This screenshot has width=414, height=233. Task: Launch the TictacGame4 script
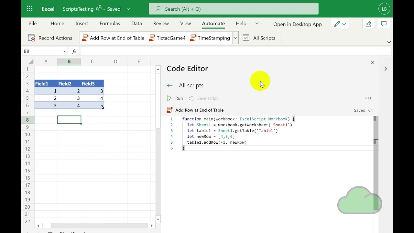click(167, 38)
